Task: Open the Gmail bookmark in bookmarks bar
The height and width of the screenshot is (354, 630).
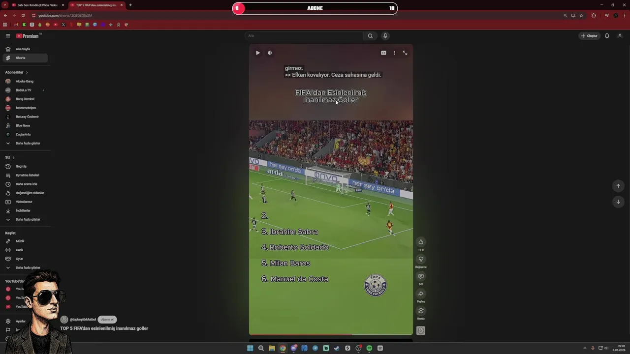Action: 16,25
